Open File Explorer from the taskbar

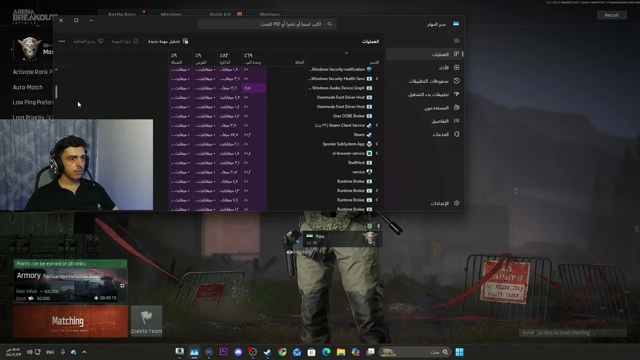pos(341,352)
